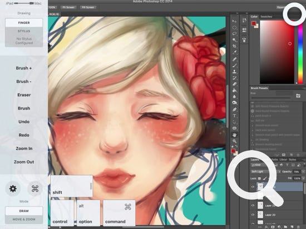Filter layers by type layers
Viewport: 306px width, 229px height.
(287, 165)
